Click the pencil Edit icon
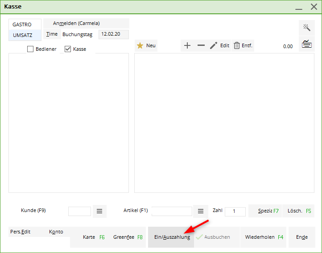 click(214, 45)
